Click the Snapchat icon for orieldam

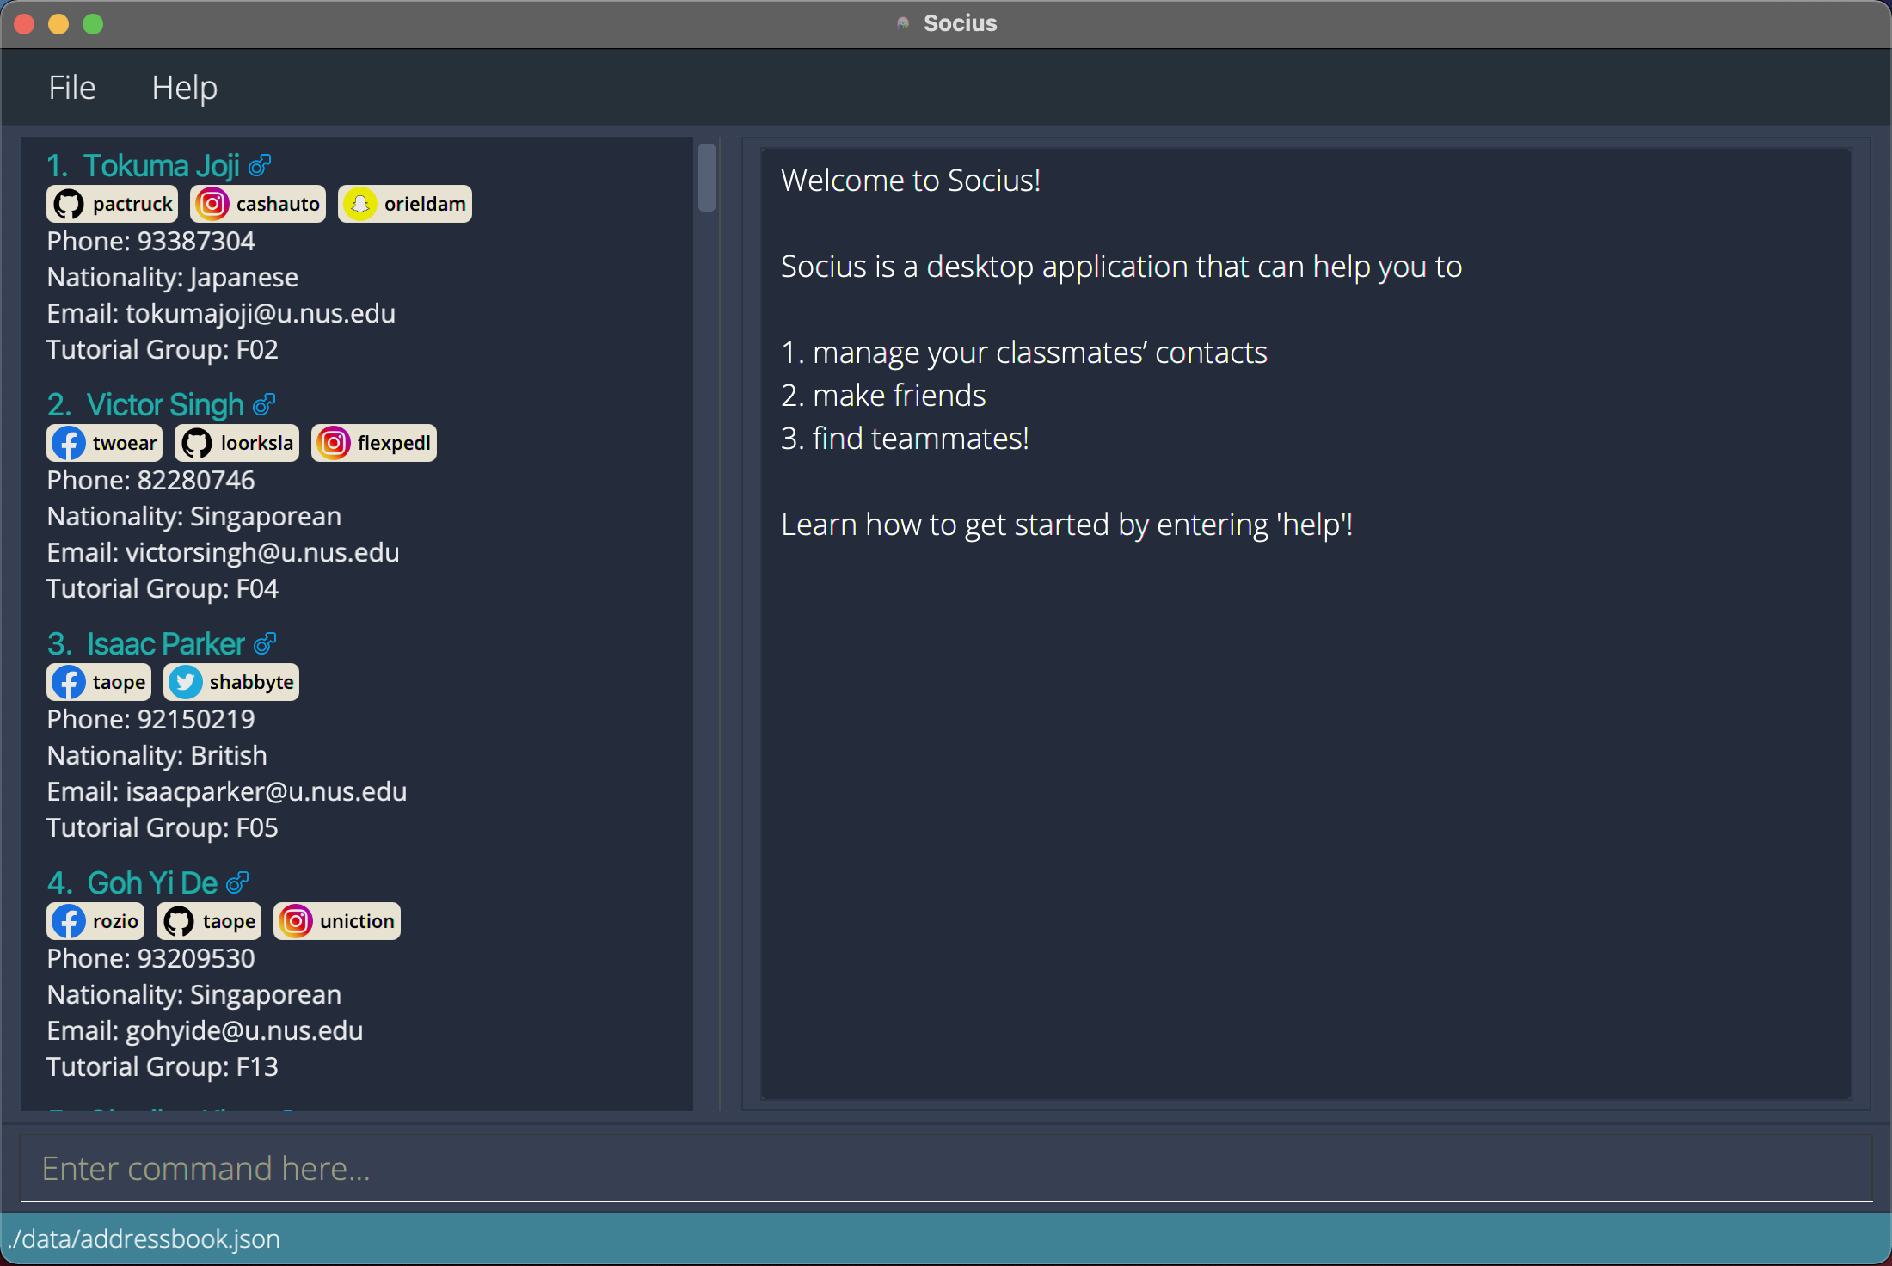360,204
